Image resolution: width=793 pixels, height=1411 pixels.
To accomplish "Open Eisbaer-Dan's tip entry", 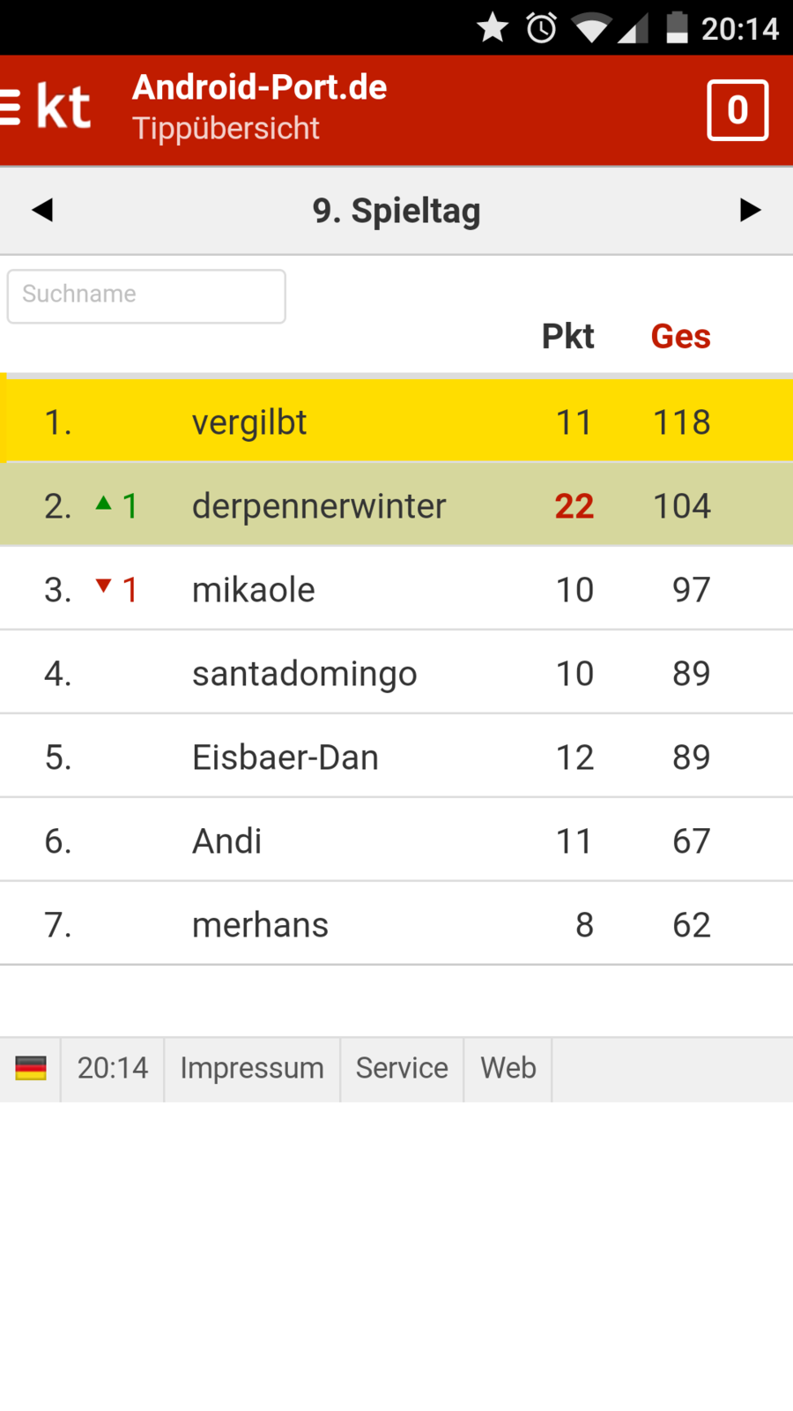I will [285, 758].
